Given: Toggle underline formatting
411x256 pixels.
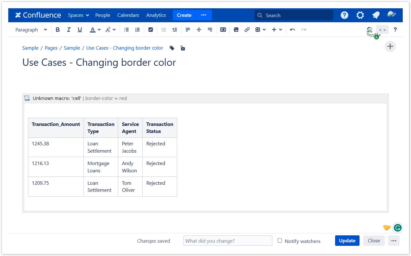Looking at the screenshot, I should (x=80, y=30).
